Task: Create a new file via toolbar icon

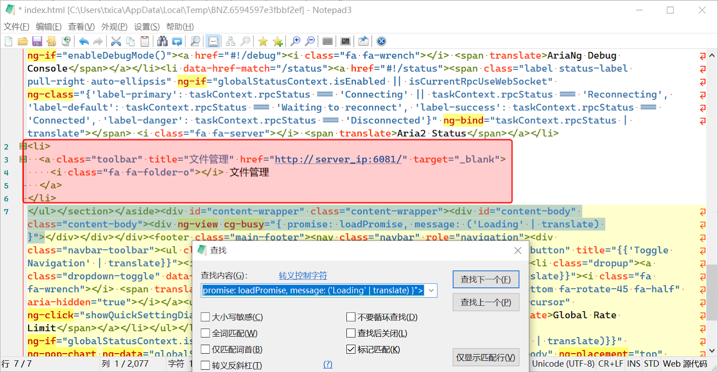Action: [x=9, y=42]
